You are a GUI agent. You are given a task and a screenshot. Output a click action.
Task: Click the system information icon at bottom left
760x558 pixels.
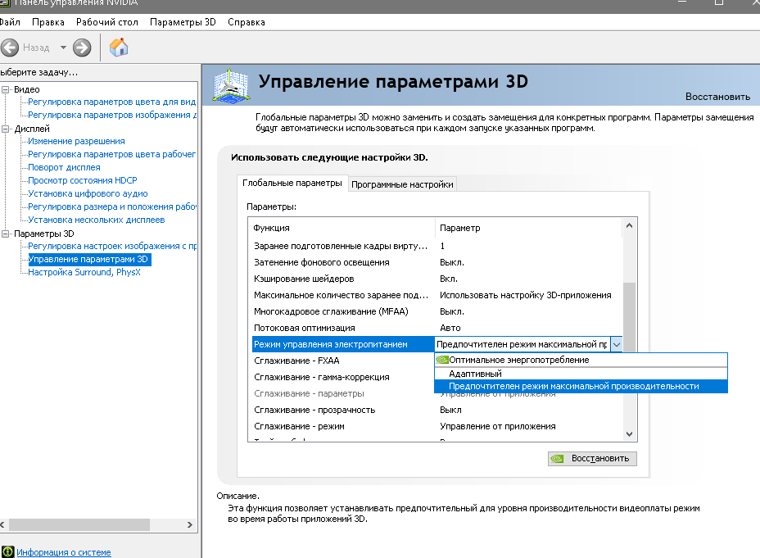pos(7,551)
